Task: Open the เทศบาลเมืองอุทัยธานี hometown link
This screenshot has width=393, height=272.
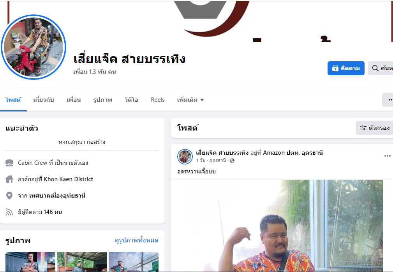Action: (57, 196)
